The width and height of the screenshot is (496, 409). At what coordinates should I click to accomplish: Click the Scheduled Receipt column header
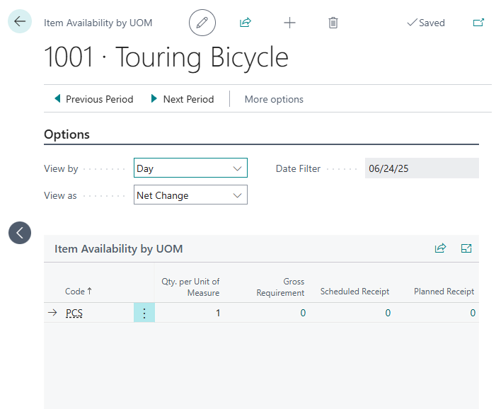354,292
